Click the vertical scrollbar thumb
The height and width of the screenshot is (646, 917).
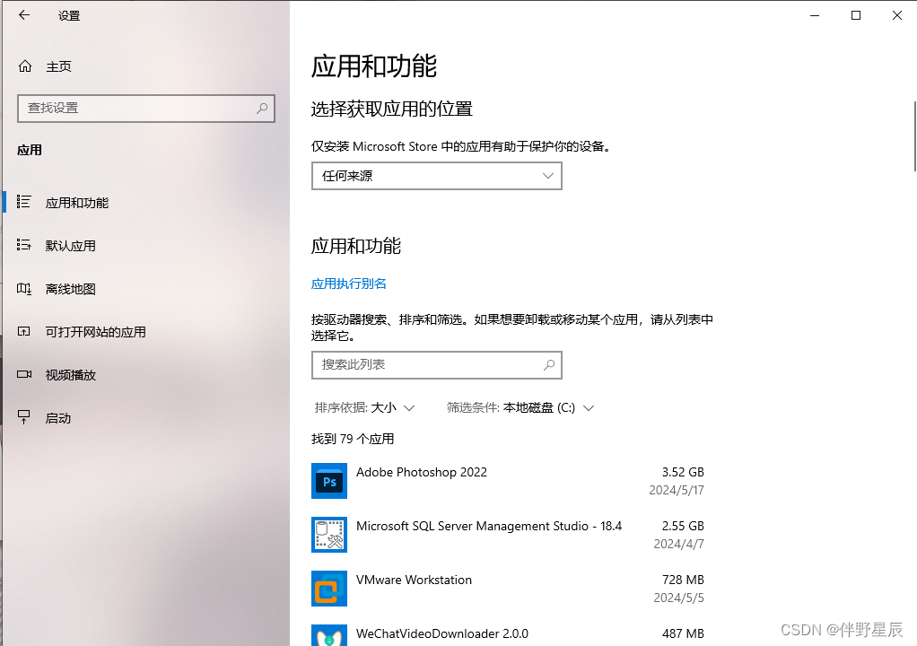[914, 135]
